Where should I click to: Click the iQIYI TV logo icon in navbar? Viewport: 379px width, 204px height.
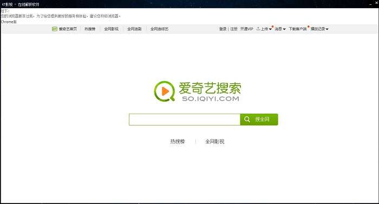click(x=55, y=29)
